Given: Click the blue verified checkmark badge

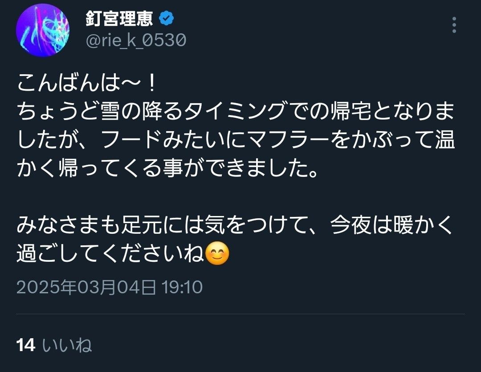Looking at the screenshot, I should click(x=167, y=19).
